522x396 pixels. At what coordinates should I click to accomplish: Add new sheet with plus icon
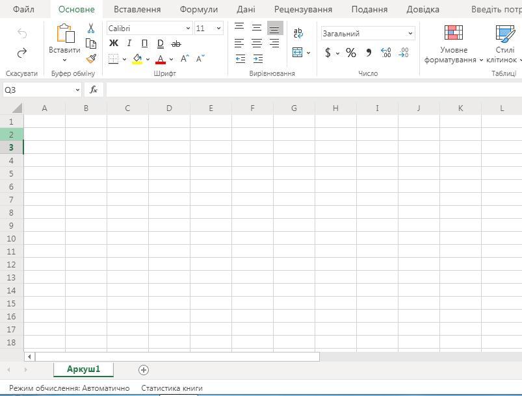pos(144,370)
